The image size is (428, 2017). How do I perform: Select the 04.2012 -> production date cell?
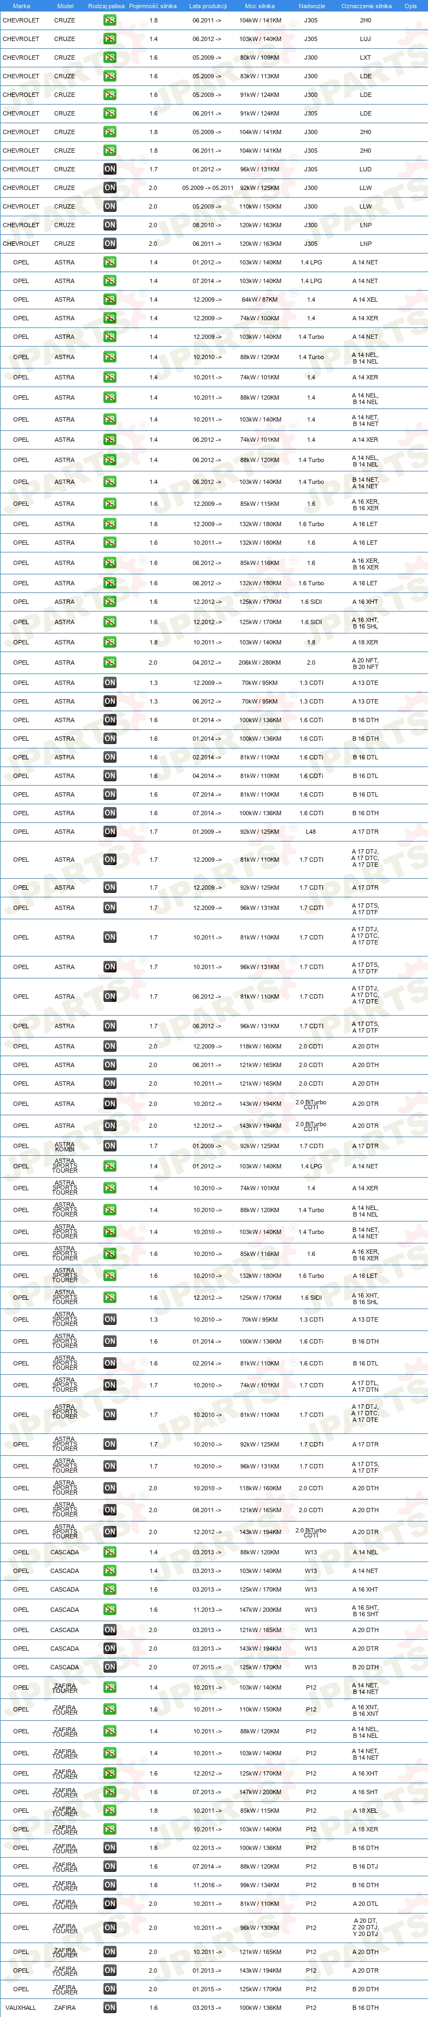pyautogui.click(x=207, y=662)
